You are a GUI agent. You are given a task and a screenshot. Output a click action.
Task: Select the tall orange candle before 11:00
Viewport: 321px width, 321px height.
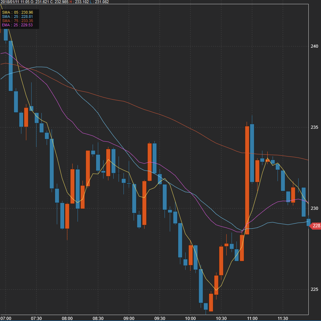pos(247,180)
